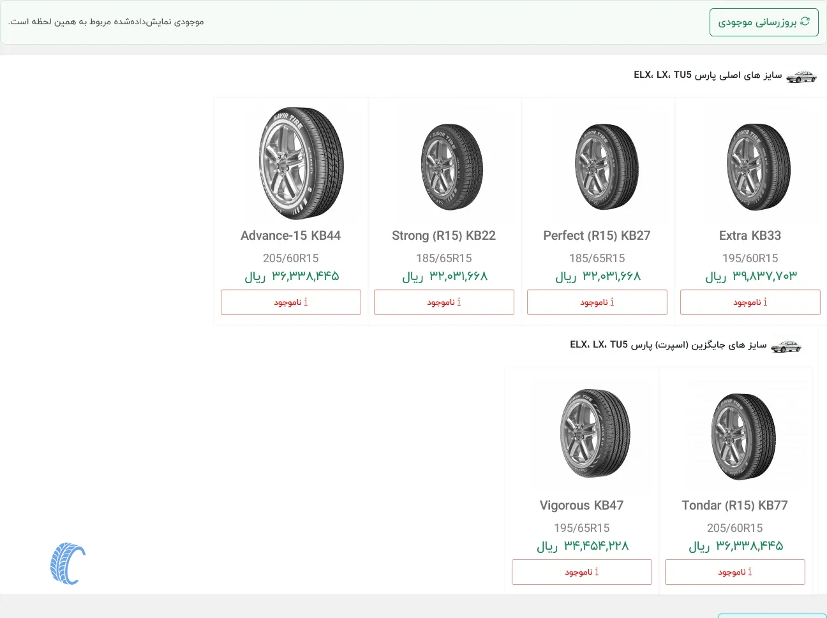Click ناموجود button under Tondar (R15) KB77
This screenshot has height=618, width=827.
pyautogui.click(x=735, y=572)
